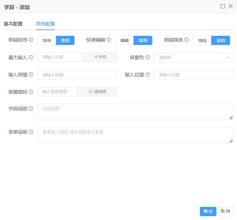Image resolution: width=237 pixels, height=220 pixels.
Task: Click the info icon beside 快速编辑
Action: click(x=109, y=40)
